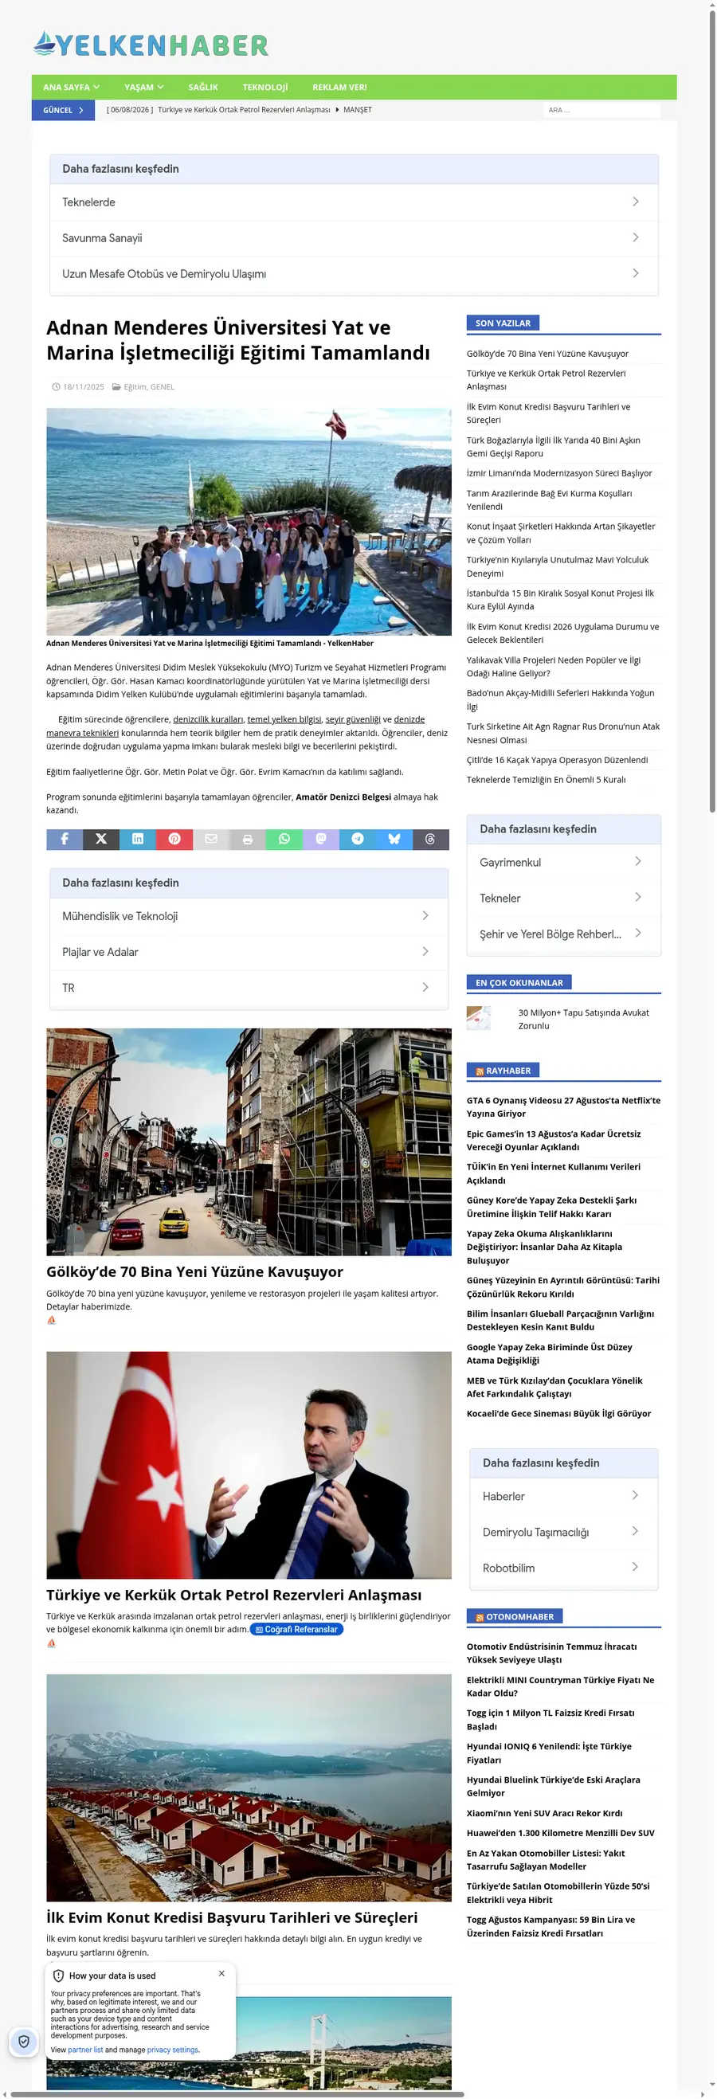Close the 'How your data is used' popup
Viewport: 717px width, 2099px height.
[x=221, y=1972]
